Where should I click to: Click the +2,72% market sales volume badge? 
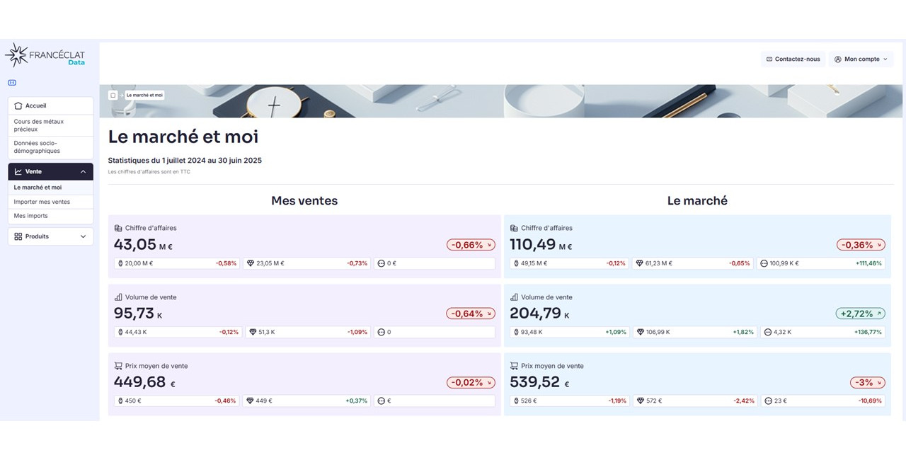click(861, 314)
